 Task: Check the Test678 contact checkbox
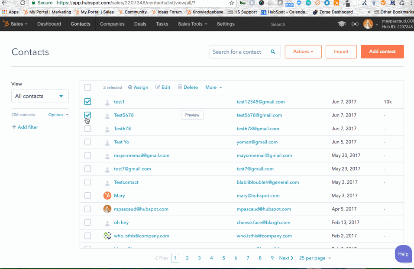pos(87,129)
